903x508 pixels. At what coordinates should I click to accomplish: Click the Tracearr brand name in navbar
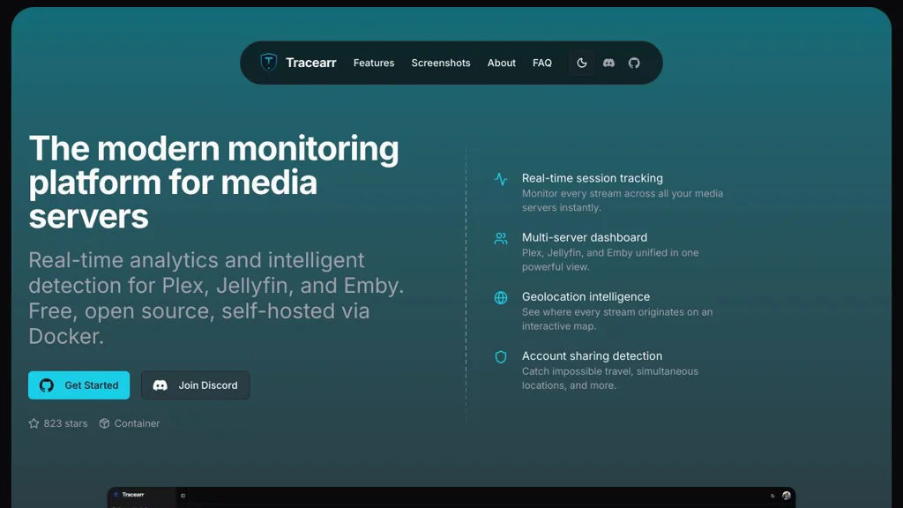point(310,63)
